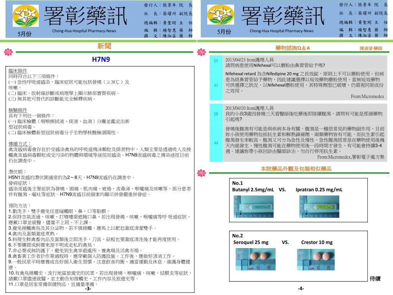Click pink flower bullet beside 新聞 heading
393x295 pixels.
8,52
